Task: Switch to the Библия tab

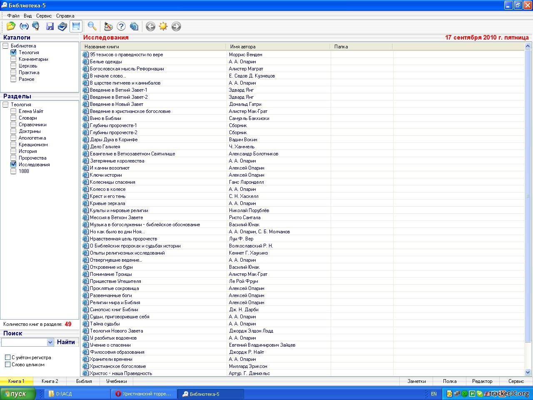Action: click(x=84, y=381)
